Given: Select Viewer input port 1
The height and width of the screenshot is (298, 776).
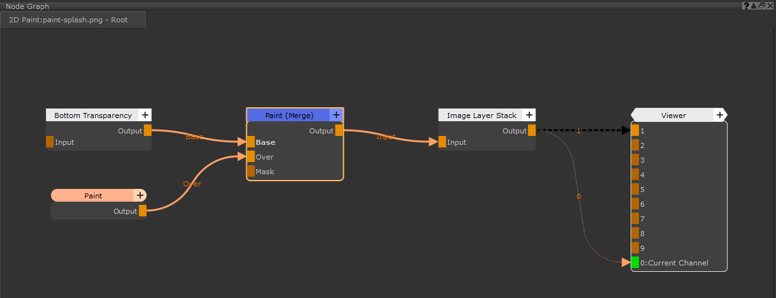Looking at the screenshot, I should pyautogui.click(x=635, y=131).
